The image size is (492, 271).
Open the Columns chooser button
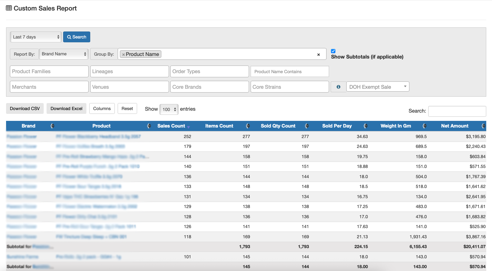point(102,108)
